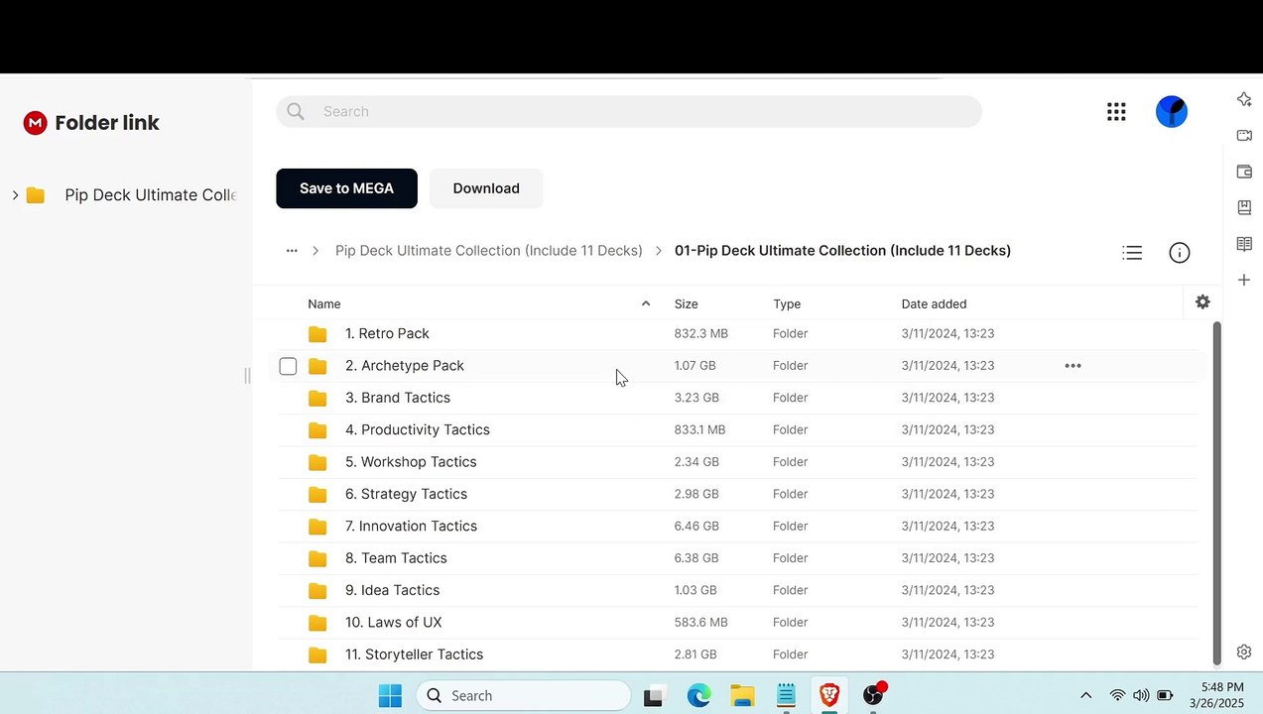The height and width of the screenshot is (714, 1263).
Task: Open 5. Workshop Tactics folder
Action: (x=411, y=462)
